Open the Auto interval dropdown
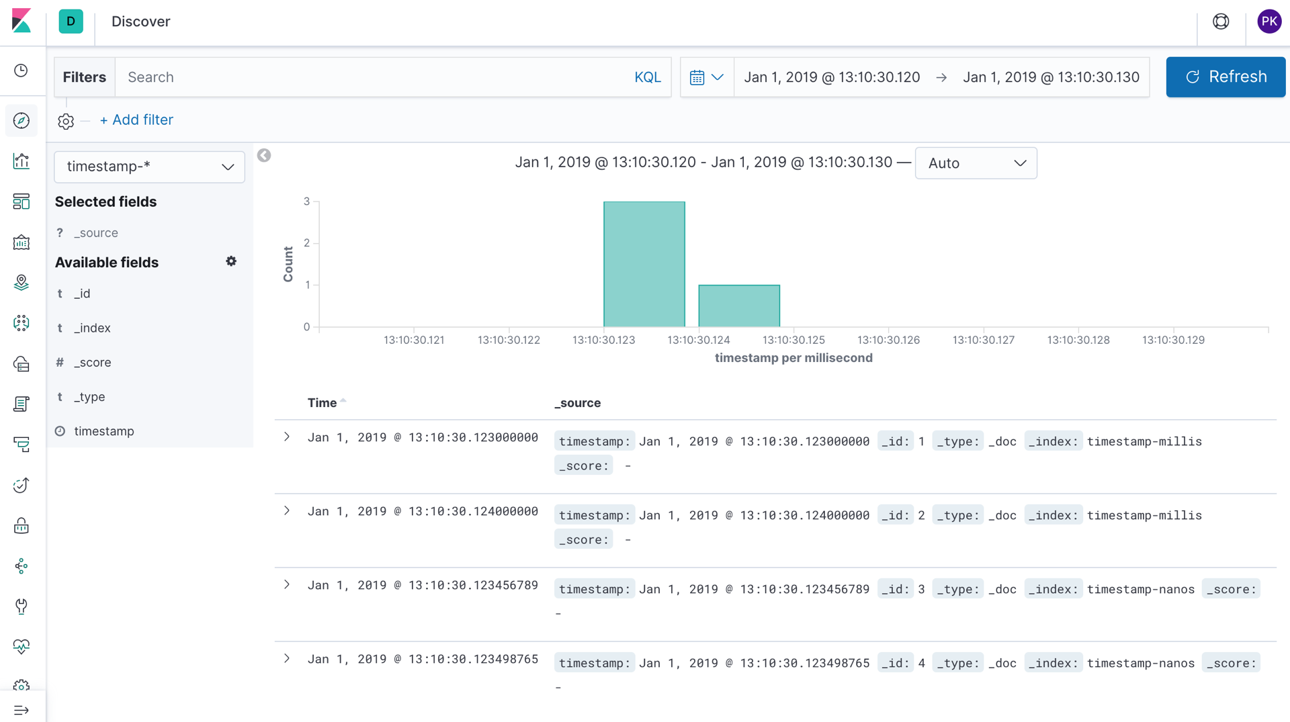The height and width of the screenshot is (722, 1290). pos(976,163)
